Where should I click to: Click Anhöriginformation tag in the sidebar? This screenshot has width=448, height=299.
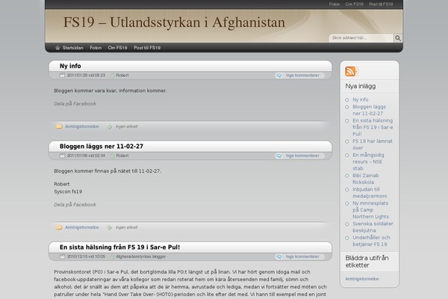[362, 279]
